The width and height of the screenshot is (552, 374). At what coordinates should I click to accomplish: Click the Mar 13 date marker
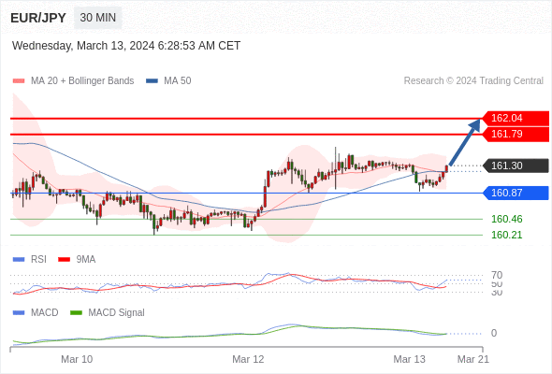tap(409, 359)
